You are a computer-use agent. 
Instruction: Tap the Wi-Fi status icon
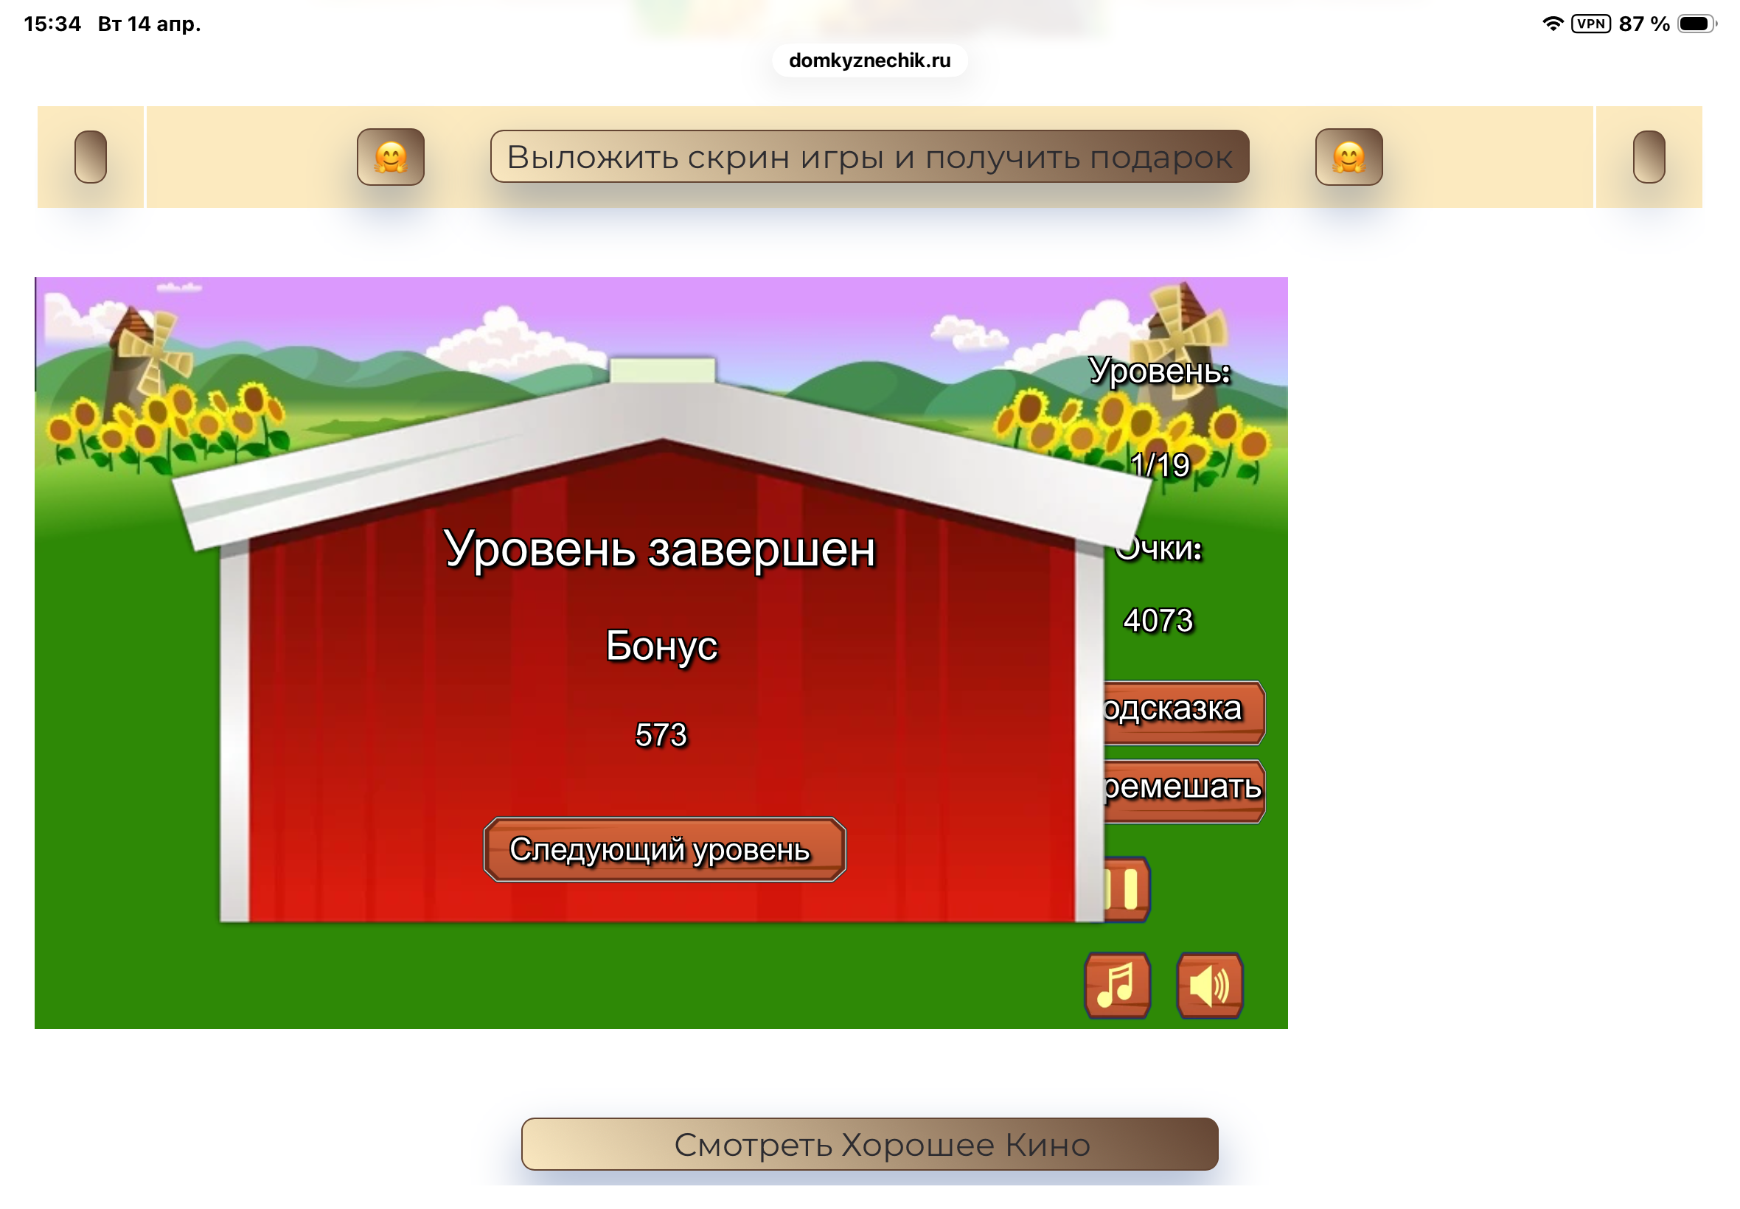click(x=1552, y=24)
